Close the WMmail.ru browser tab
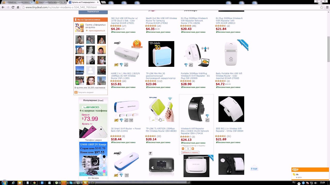This screenshot has height=185, width=330. click(32, 2)
